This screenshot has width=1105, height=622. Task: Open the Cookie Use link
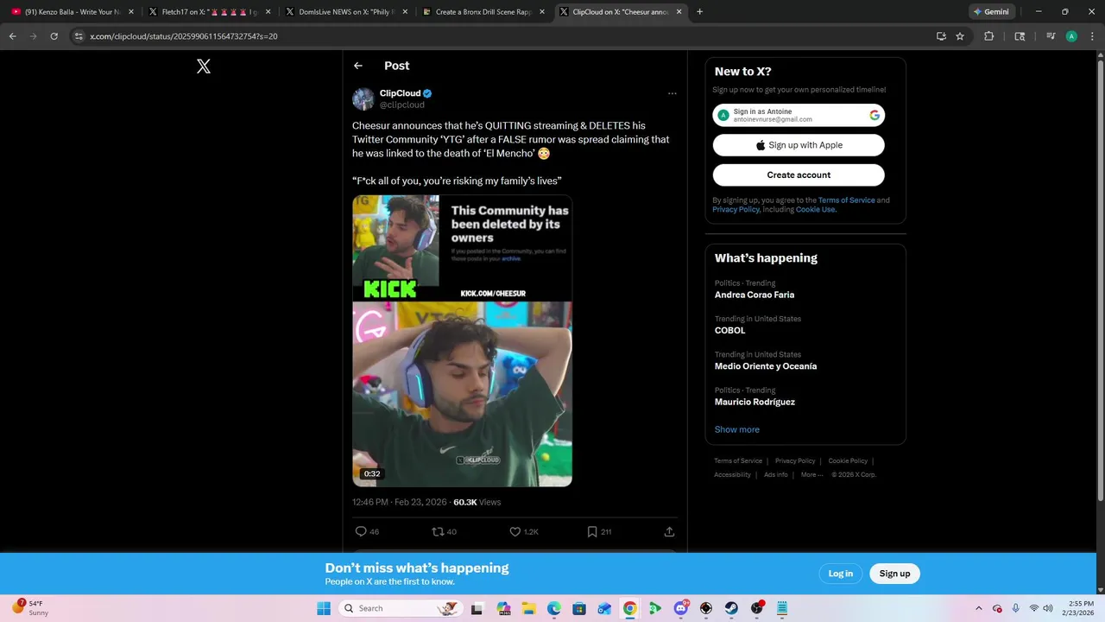815,209
